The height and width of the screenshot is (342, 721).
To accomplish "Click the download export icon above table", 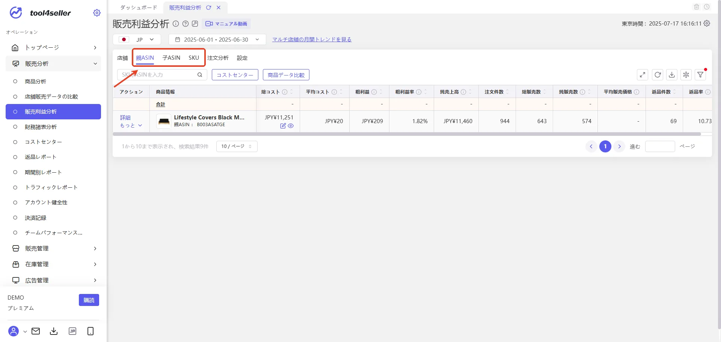I will pyautogui.click(x=672, y=75).
